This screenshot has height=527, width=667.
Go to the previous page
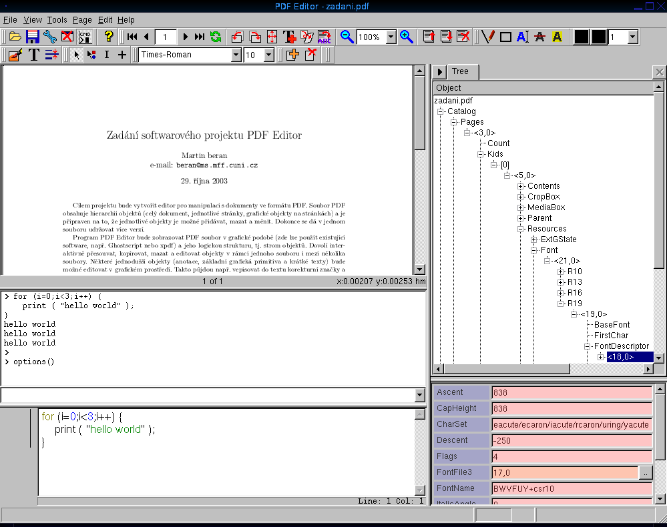tap(146, 37)
